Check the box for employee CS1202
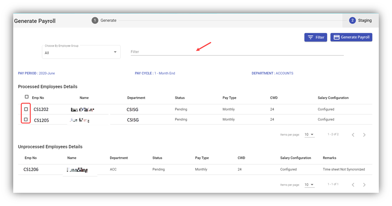The height and width of the screenshot is (206, 392). pos(26,109)
